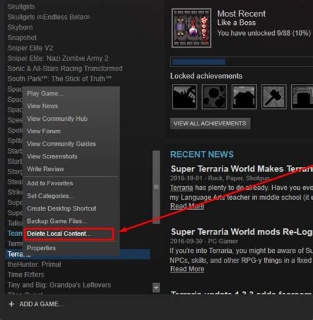Select Sniper Elite: Nazi Zombie Army 2

58,58
